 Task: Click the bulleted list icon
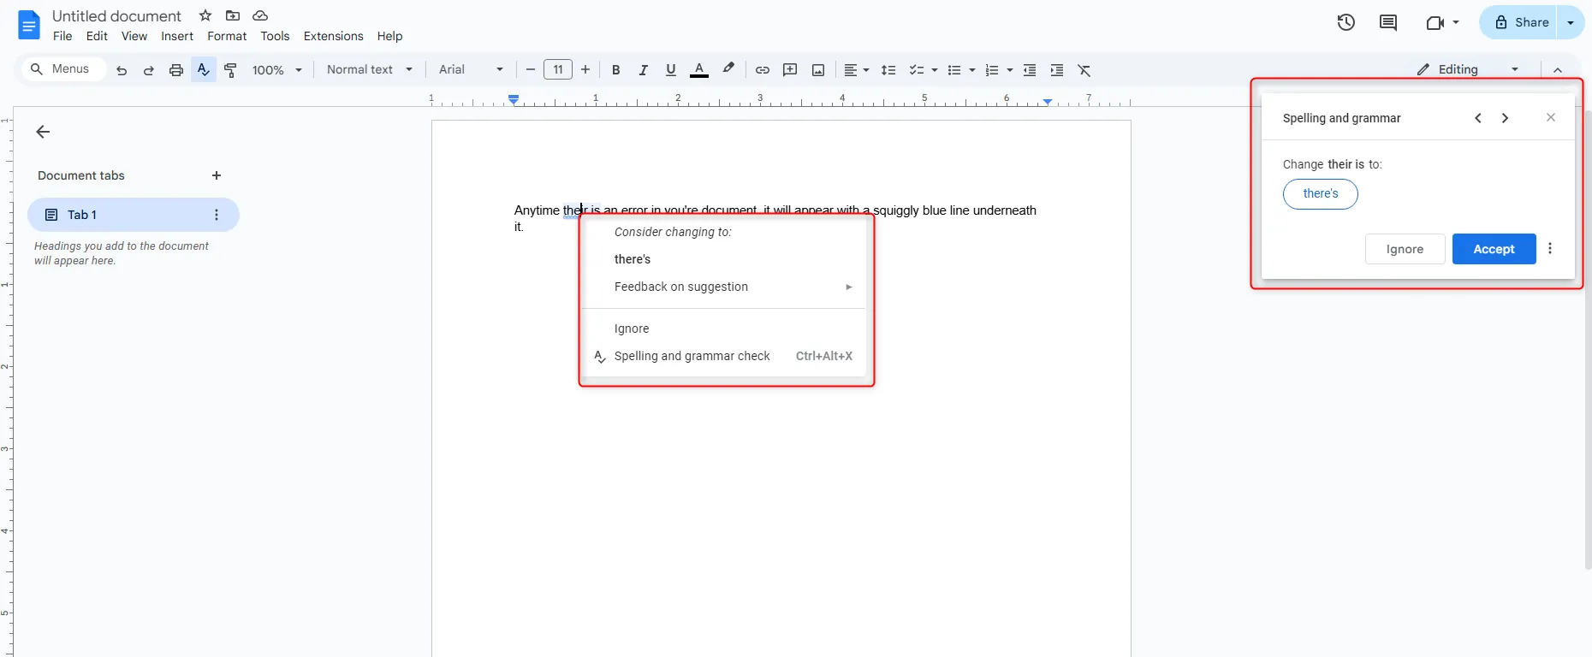[x=954, y=70]
